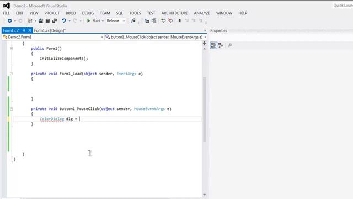
Task: Click the scroll down arrow of the editor
Action: [205, 195]
